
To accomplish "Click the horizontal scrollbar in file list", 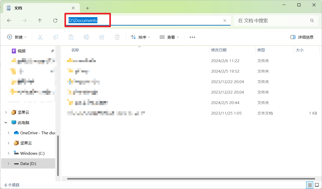I will 191,179.
